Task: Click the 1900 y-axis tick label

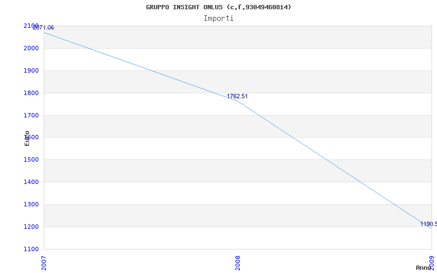Action: (31, 70)
